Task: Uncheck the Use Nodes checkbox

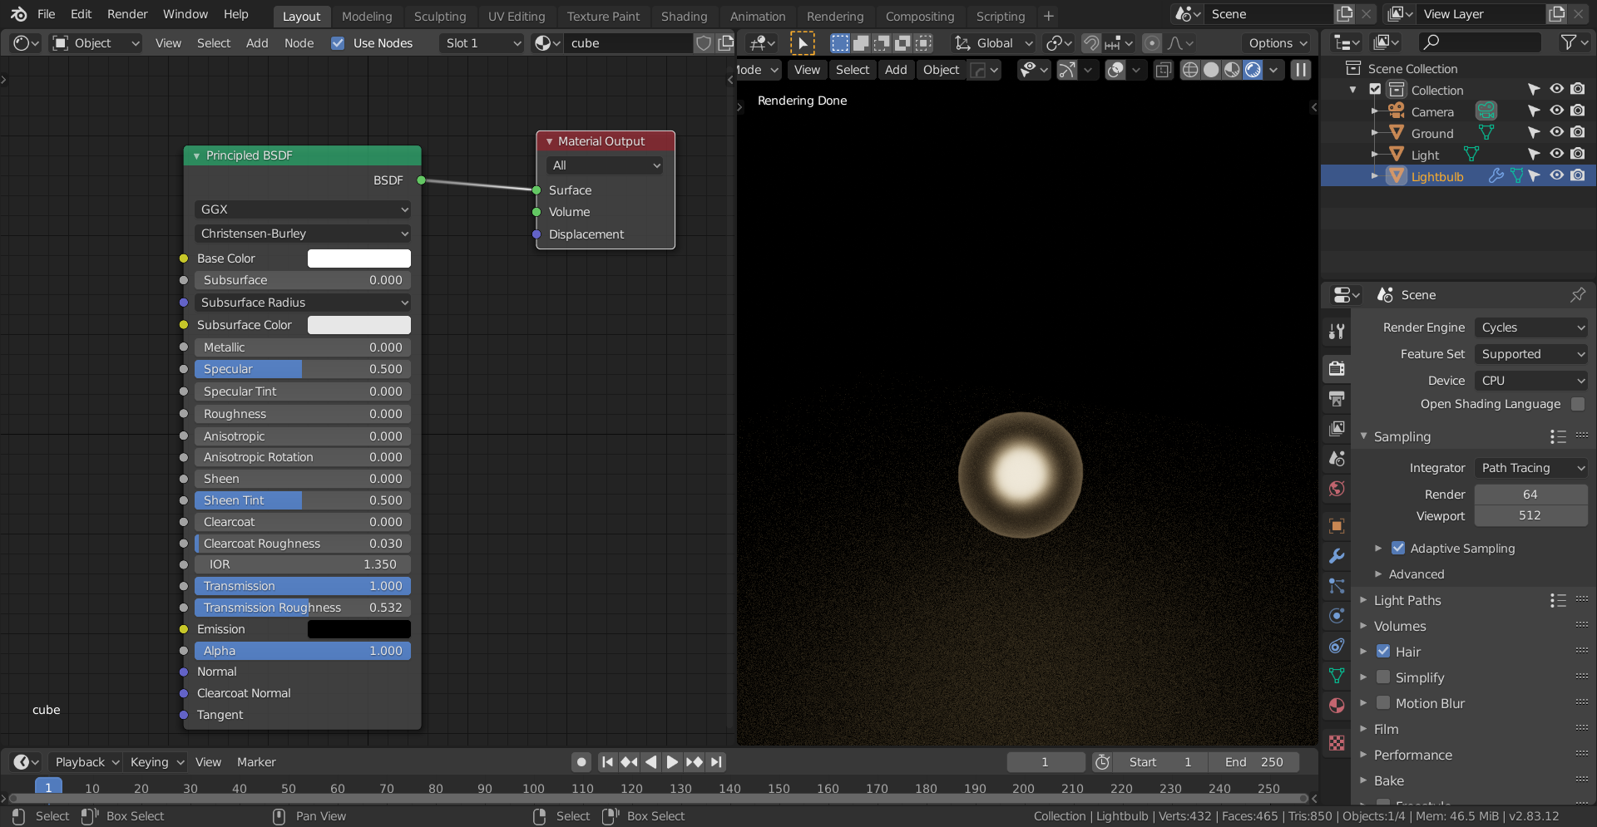Action: click(338, 43)
